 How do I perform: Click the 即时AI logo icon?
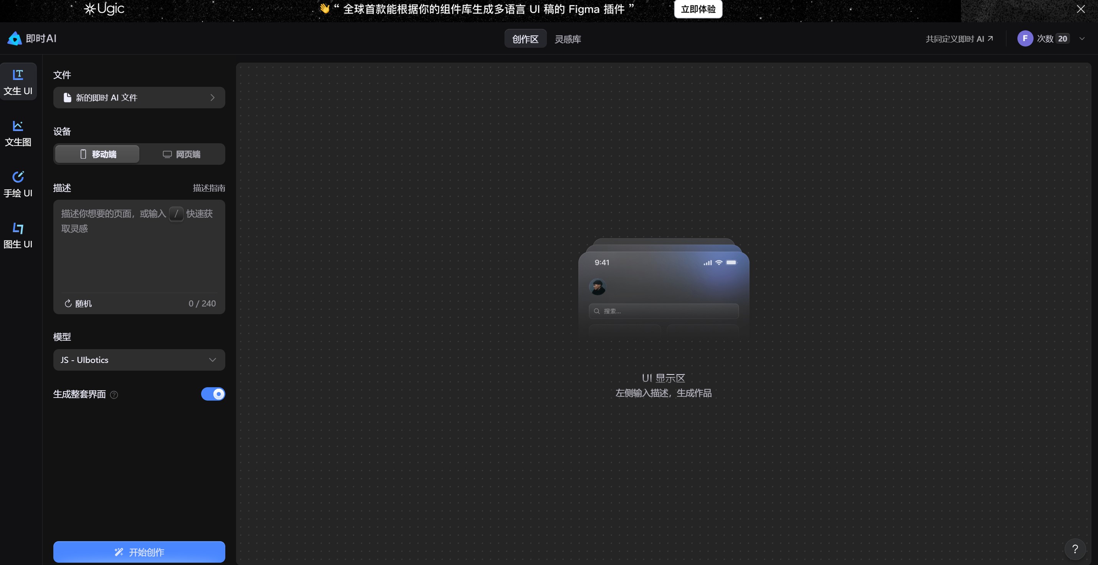point(15,38)
